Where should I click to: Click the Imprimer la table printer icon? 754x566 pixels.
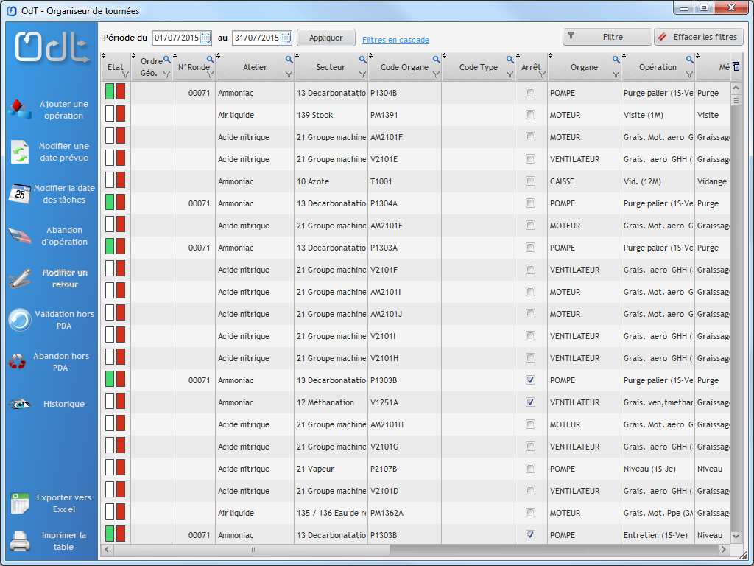point(19,542)
